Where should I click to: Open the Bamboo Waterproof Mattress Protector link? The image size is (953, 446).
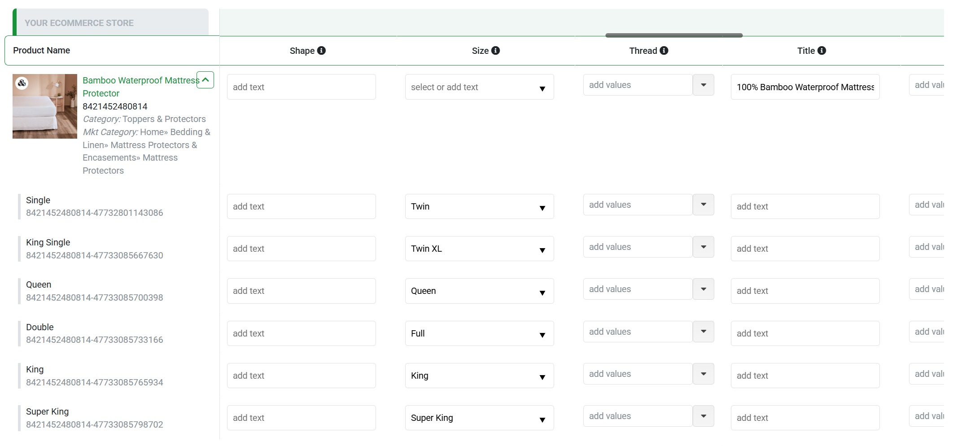(x=140, y=87)
